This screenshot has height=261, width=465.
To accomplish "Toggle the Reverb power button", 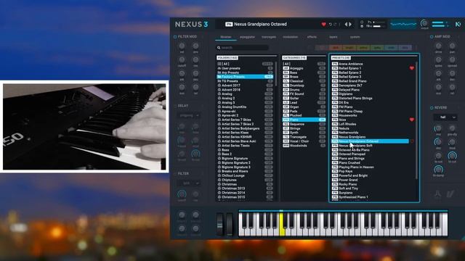I will click(x=432, y=108).
